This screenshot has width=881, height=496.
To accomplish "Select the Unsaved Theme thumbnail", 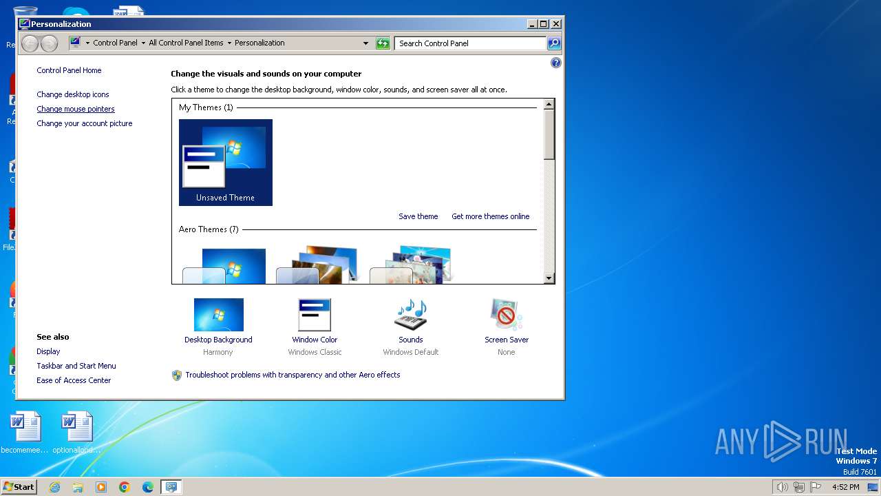I will point(226,163).
